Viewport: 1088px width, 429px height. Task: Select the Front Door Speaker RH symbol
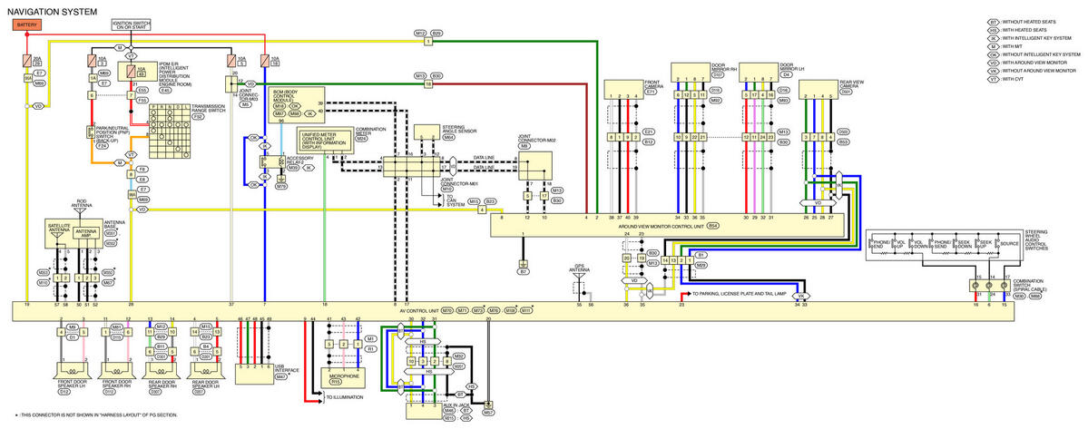[116, 370]
